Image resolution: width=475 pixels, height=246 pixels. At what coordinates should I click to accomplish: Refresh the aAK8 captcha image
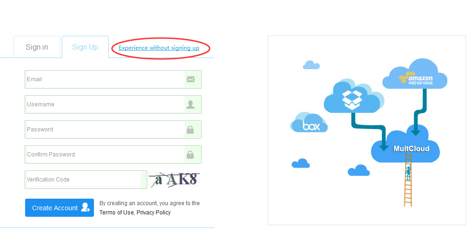(x=174, y=180)
